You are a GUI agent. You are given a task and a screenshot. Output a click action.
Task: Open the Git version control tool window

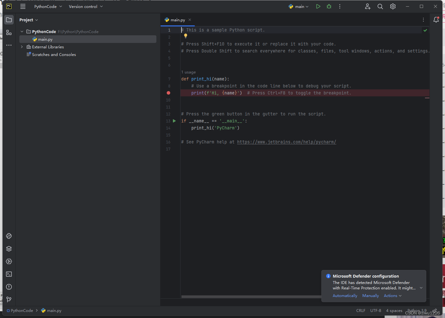coord(9,300)
